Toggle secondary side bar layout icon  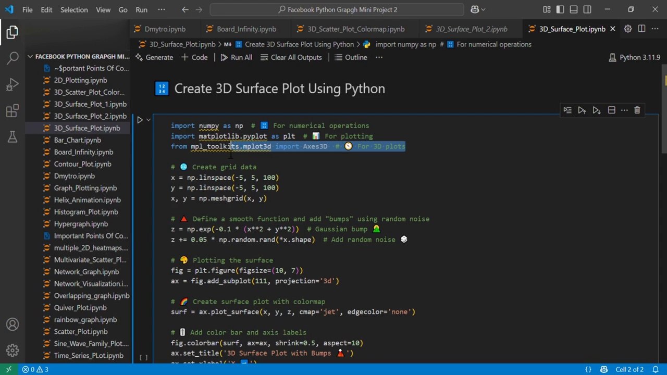[x=587, y=9]
